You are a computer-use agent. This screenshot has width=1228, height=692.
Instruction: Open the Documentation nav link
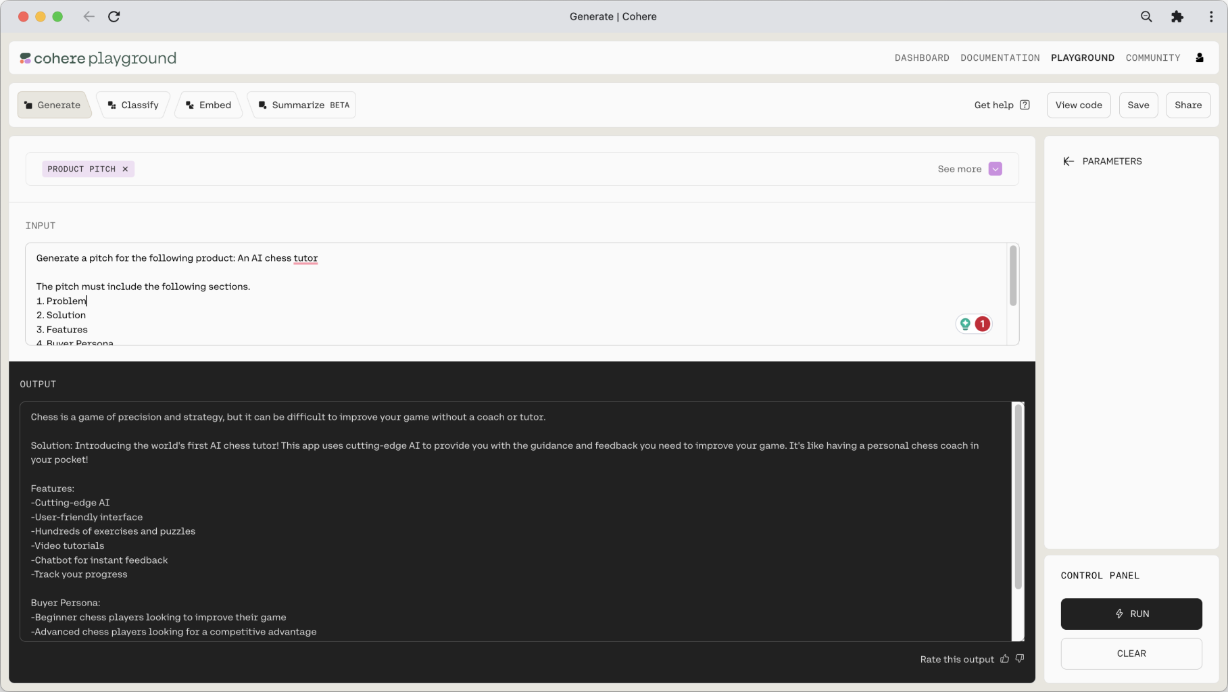[1000, 58]
